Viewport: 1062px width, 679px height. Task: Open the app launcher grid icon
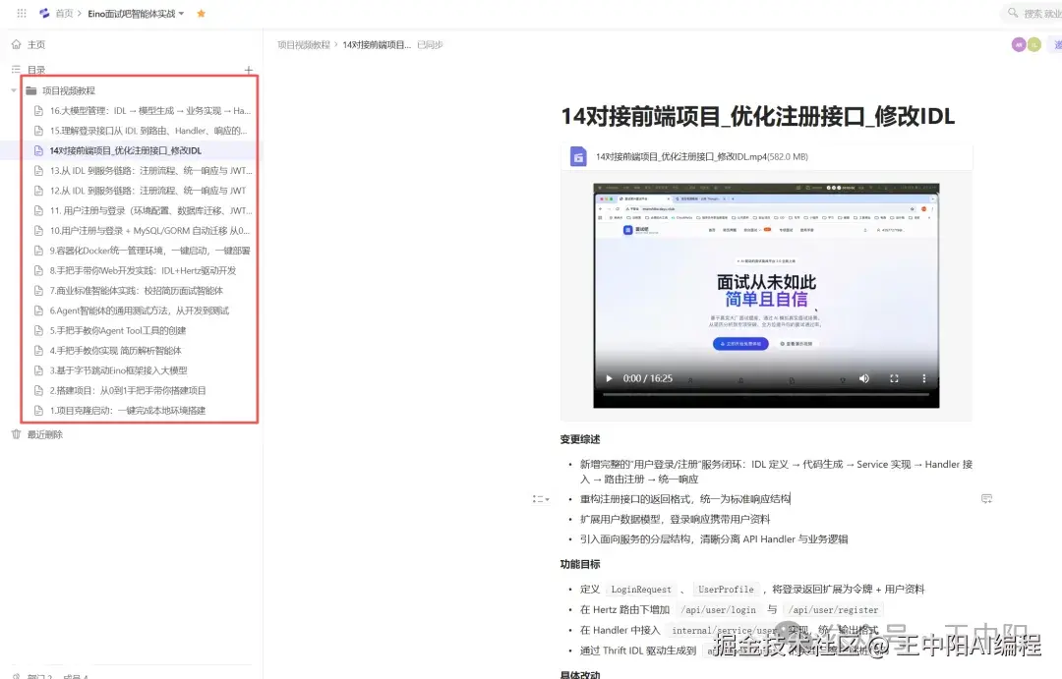point(22,13)
